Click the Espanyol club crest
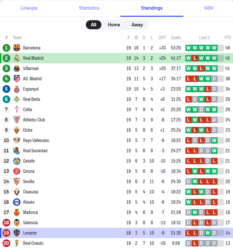233x249 pixels. point(17,89)
